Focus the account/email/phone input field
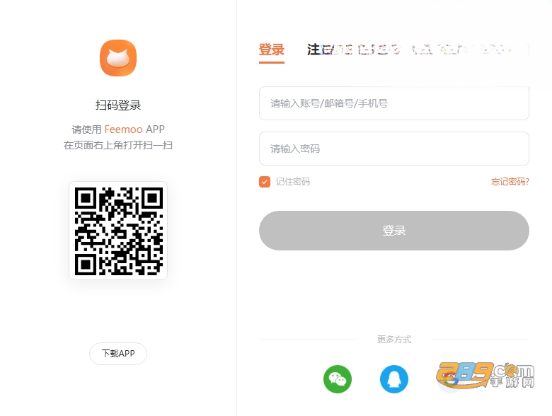This screenshot has height=416, width=552. (x=394, y=103)
